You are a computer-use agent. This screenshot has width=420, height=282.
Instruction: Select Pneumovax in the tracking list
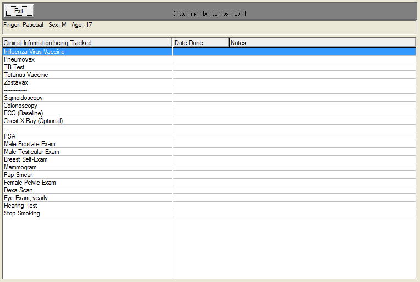click(x=19, y=59)
